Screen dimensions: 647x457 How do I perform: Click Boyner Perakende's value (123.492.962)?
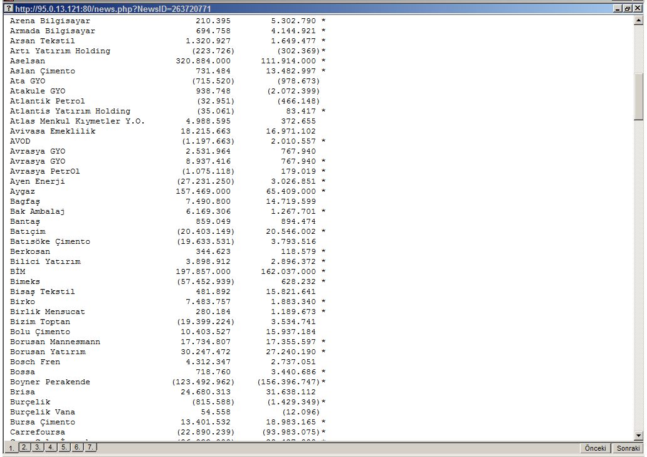point(203,382)
